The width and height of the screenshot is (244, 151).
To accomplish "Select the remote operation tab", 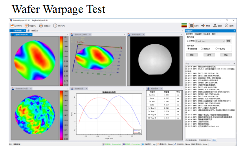I will 198,34.
